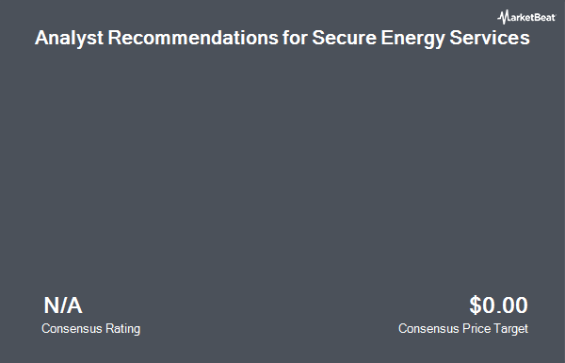Click the word 'for' in the title
Screen dimensions: 565x363
pyautogui.click(x=295, y=37)
